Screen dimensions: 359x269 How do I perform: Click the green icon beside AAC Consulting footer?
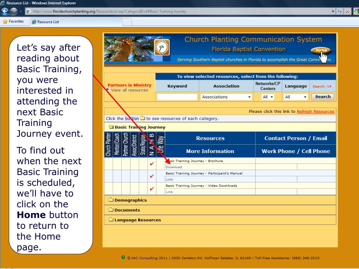(x=123, y=257)
